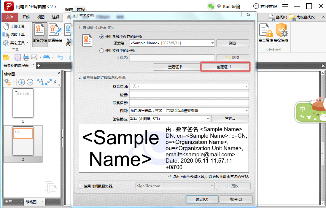
Task: Open Security Properties (安全属性) icon
Action: 265,33
